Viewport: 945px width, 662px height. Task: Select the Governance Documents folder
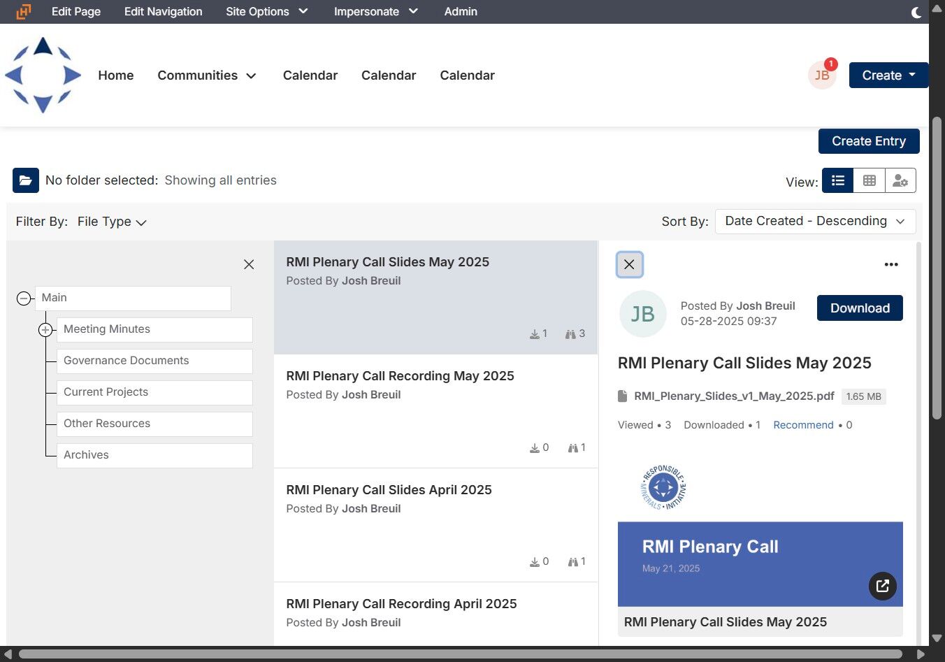[154, 361]
